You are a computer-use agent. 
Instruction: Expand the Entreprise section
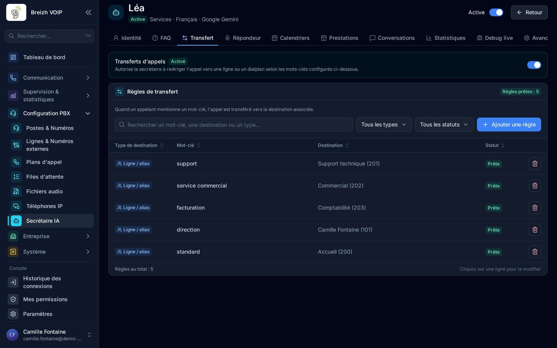pyautogui.click(x=49, y=236)
